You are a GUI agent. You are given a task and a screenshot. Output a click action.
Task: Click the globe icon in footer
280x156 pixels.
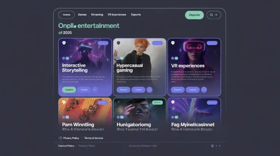(213, 146)
